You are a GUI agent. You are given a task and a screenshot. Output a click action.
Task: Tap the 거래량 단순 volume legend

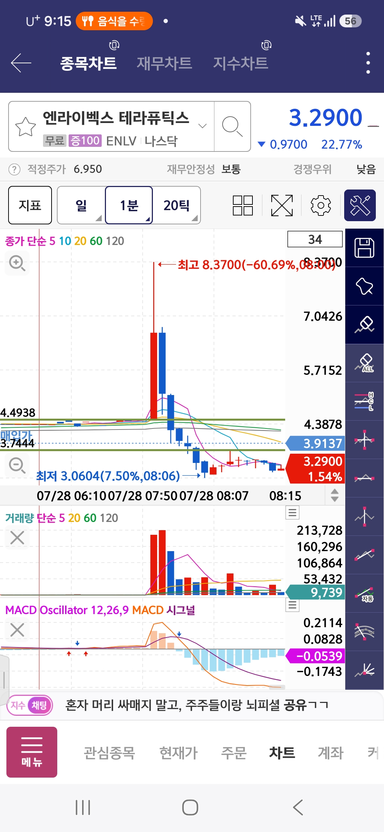pos(62,518)
